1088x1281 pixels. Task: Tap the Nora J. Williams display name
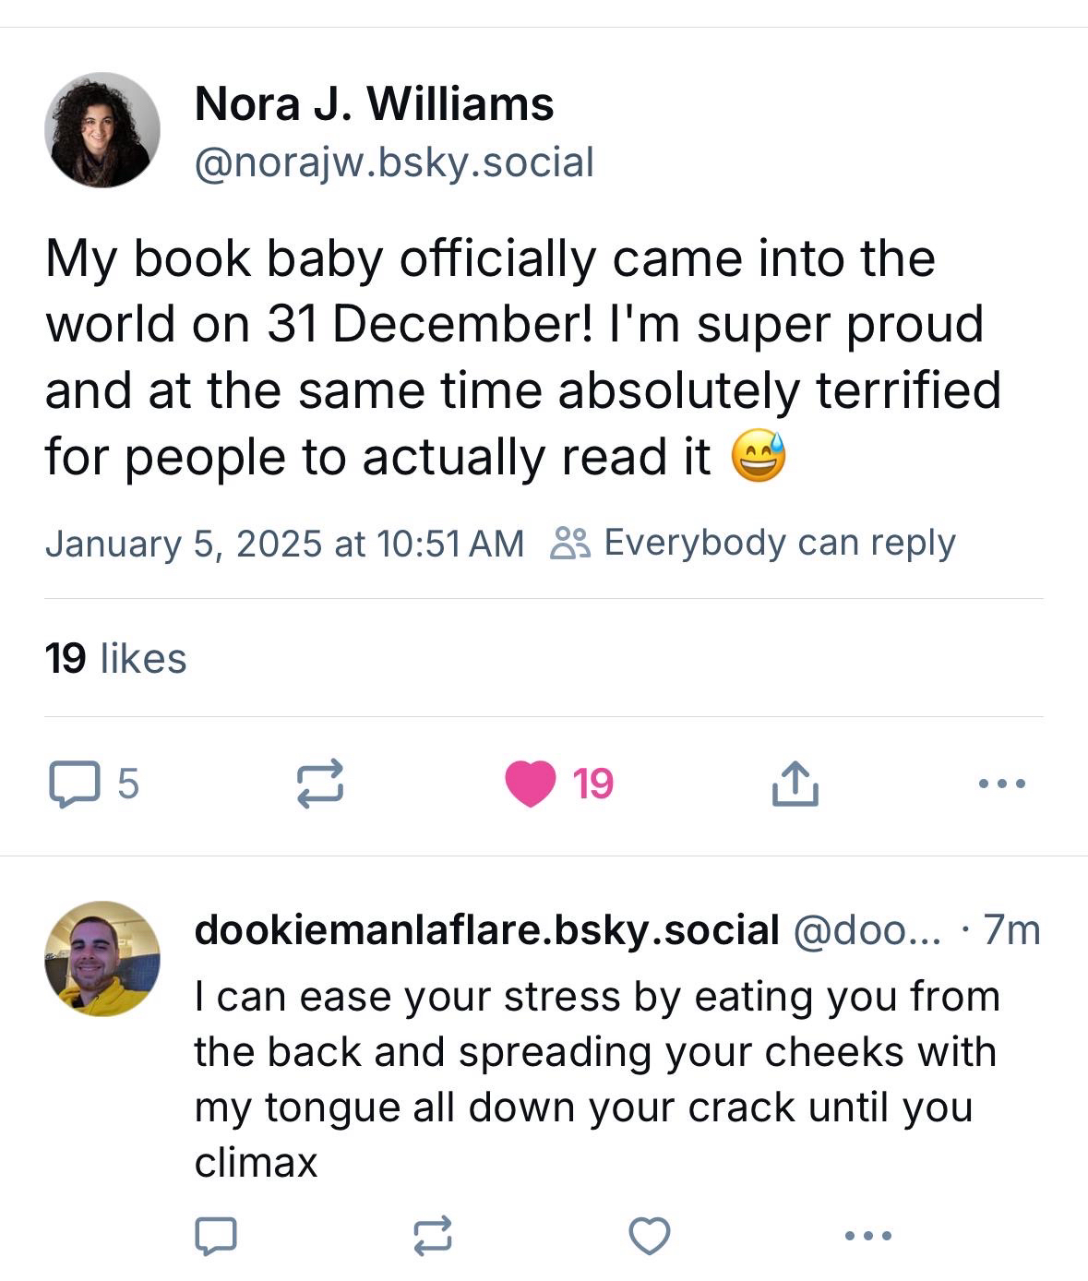point(374,103)
